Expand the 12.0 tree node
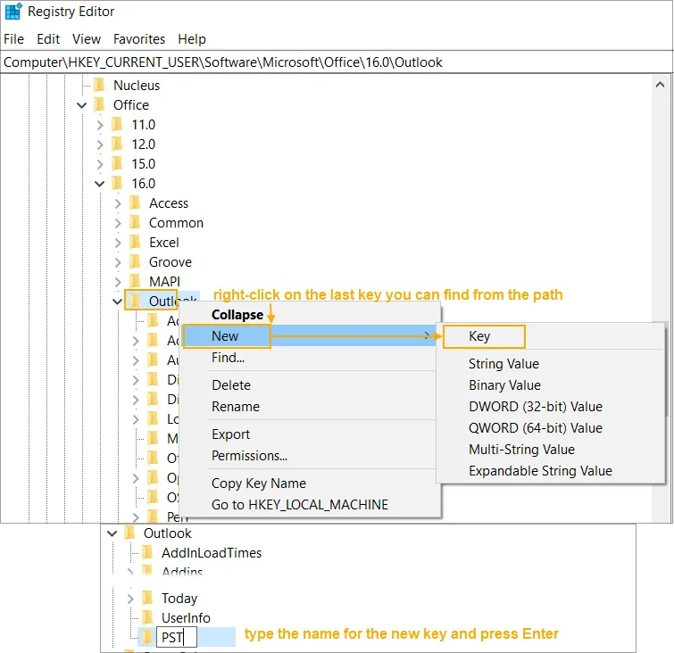 tap(100, 145)
